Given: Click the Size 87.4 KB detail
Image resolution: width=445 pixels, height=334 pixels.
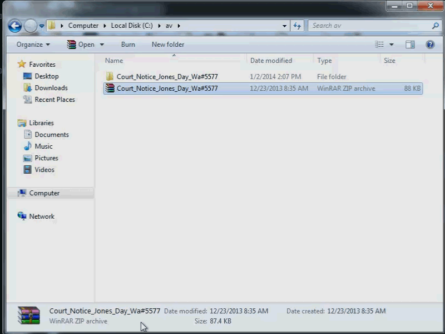Looking at the screenshot, I should click(x=213, y=321).
